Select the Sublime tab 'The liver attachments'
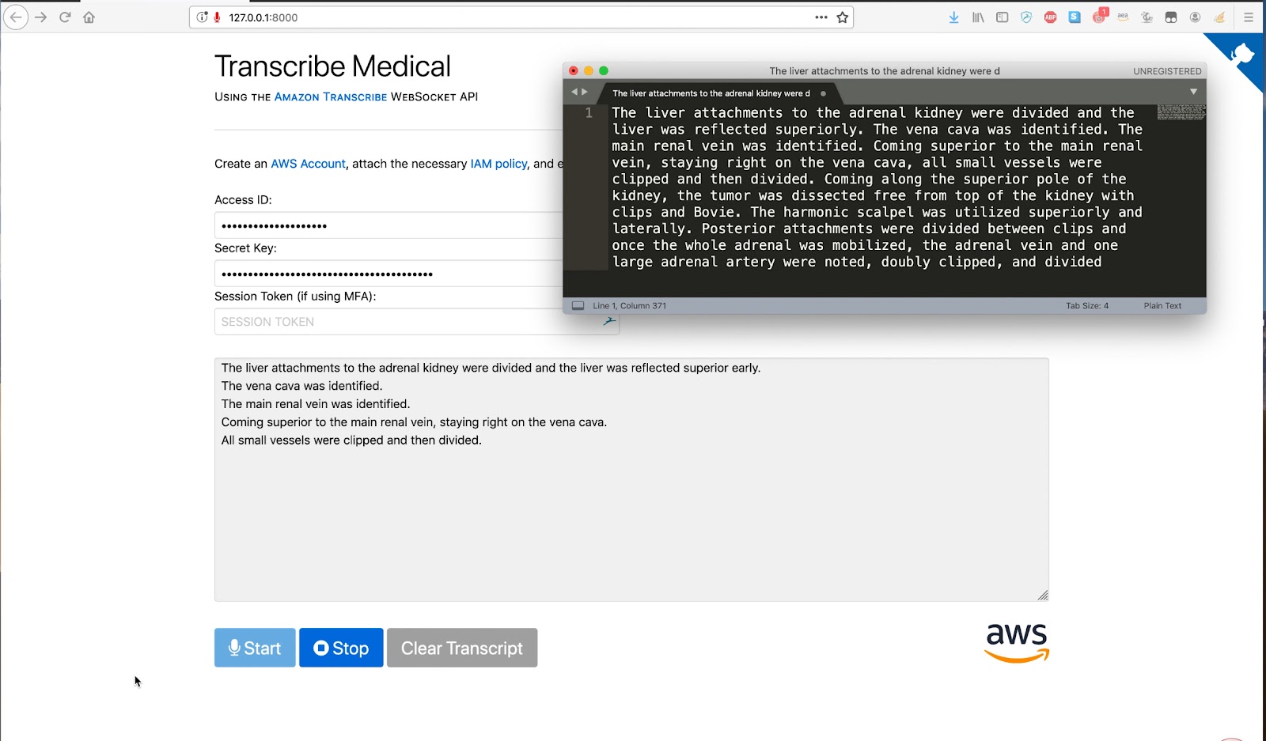Viewport: 1266px width, 741px height. [711, 93]
